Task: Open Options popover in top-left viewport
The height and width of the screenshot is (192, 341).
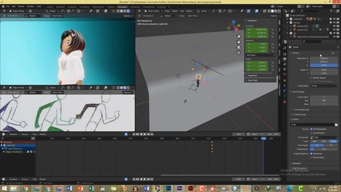Action: 128,16
